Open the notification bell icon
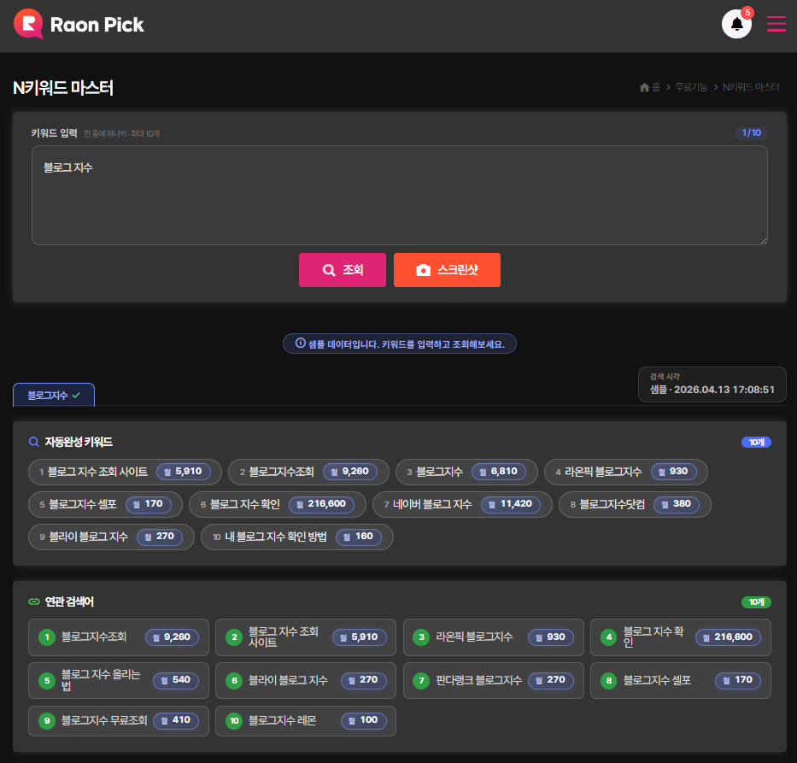 tap(736, 25)
